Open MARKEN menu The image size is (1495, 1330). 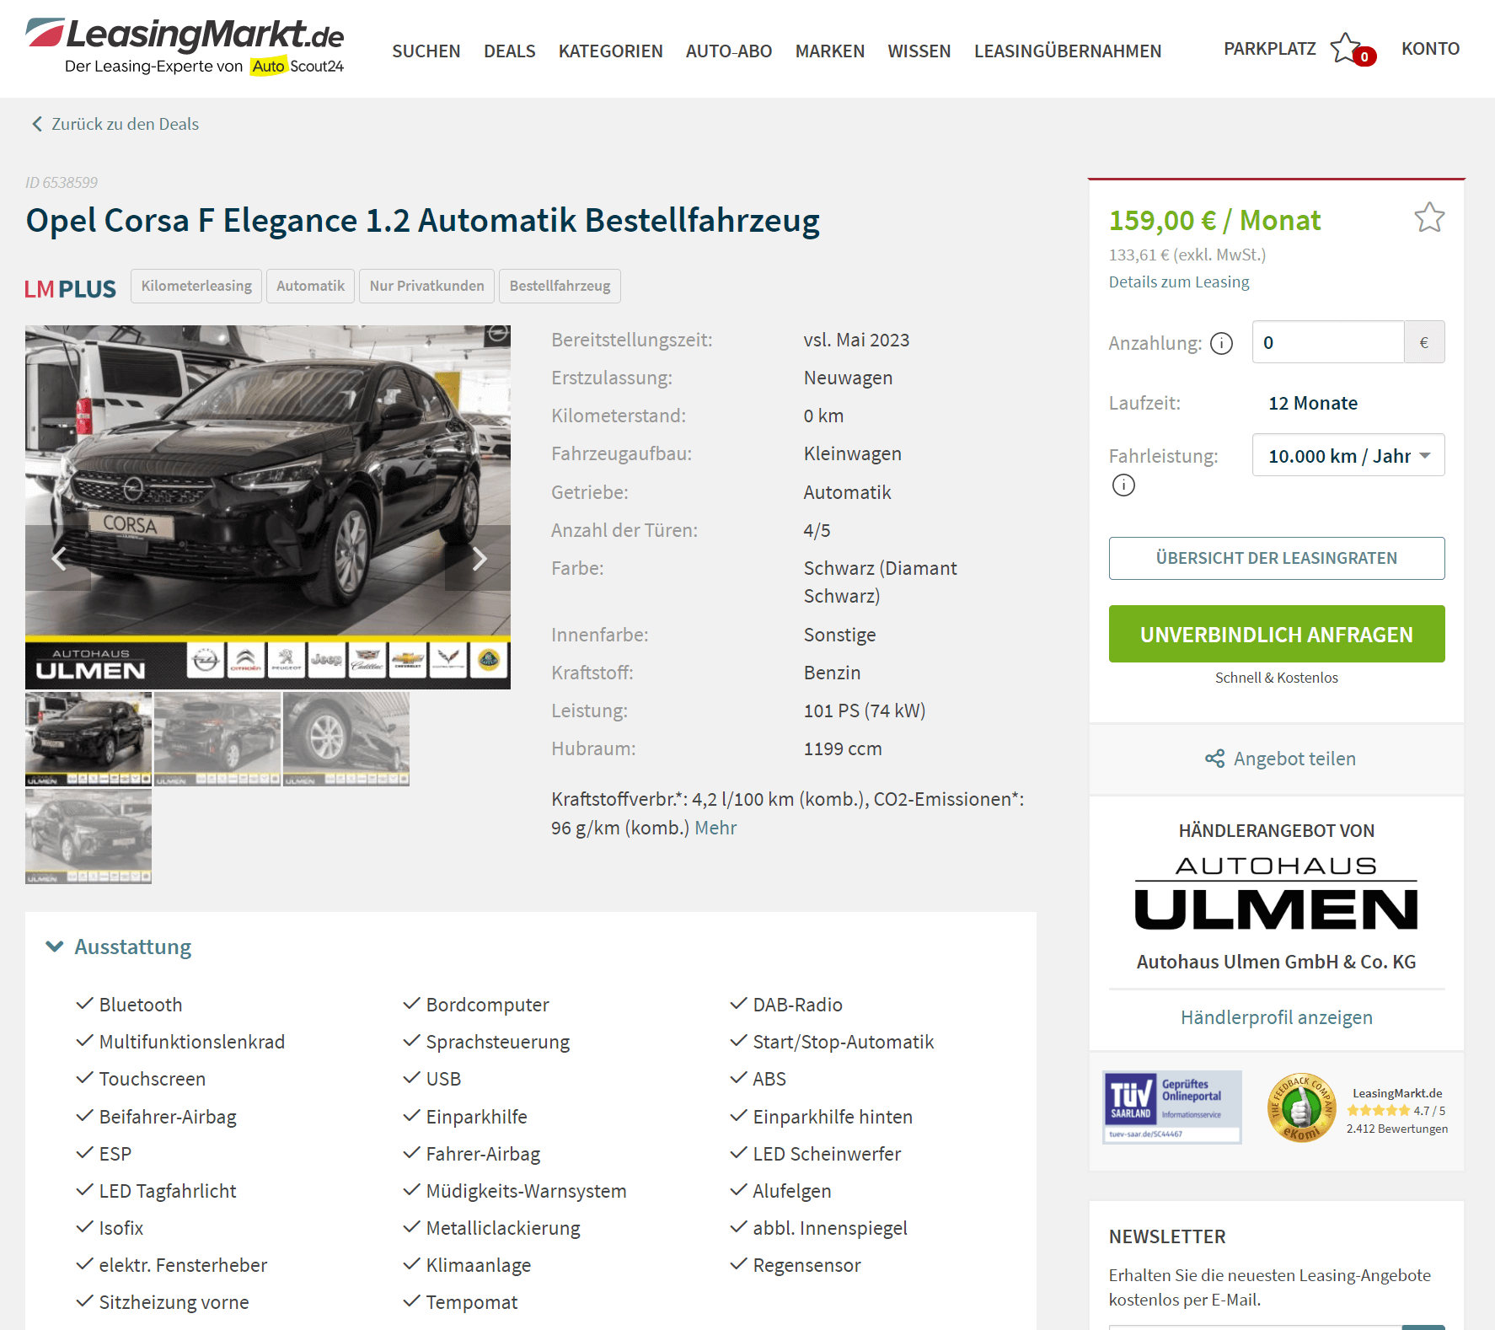tap(829, 51)
